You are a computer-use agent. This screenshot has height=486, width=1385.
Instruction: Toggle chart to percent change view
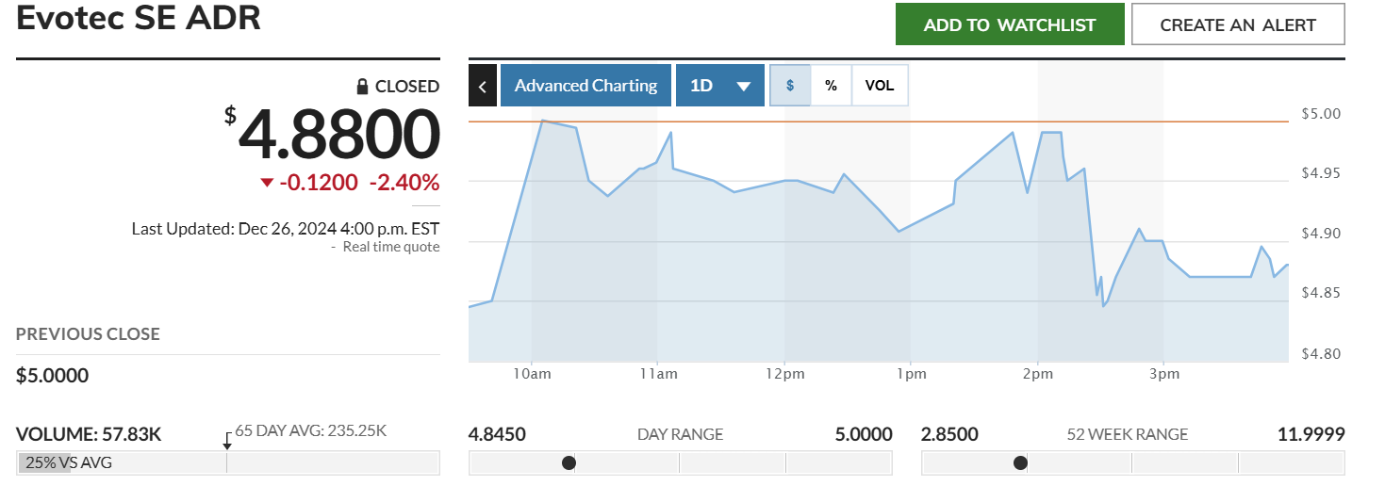tap(831, 86)
